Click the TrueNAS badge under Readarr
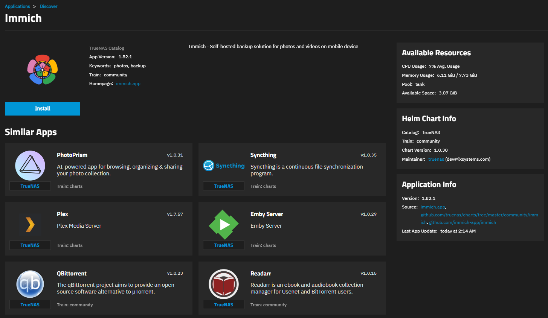Viewport: 548px width, 318px height. pos(224,305)
